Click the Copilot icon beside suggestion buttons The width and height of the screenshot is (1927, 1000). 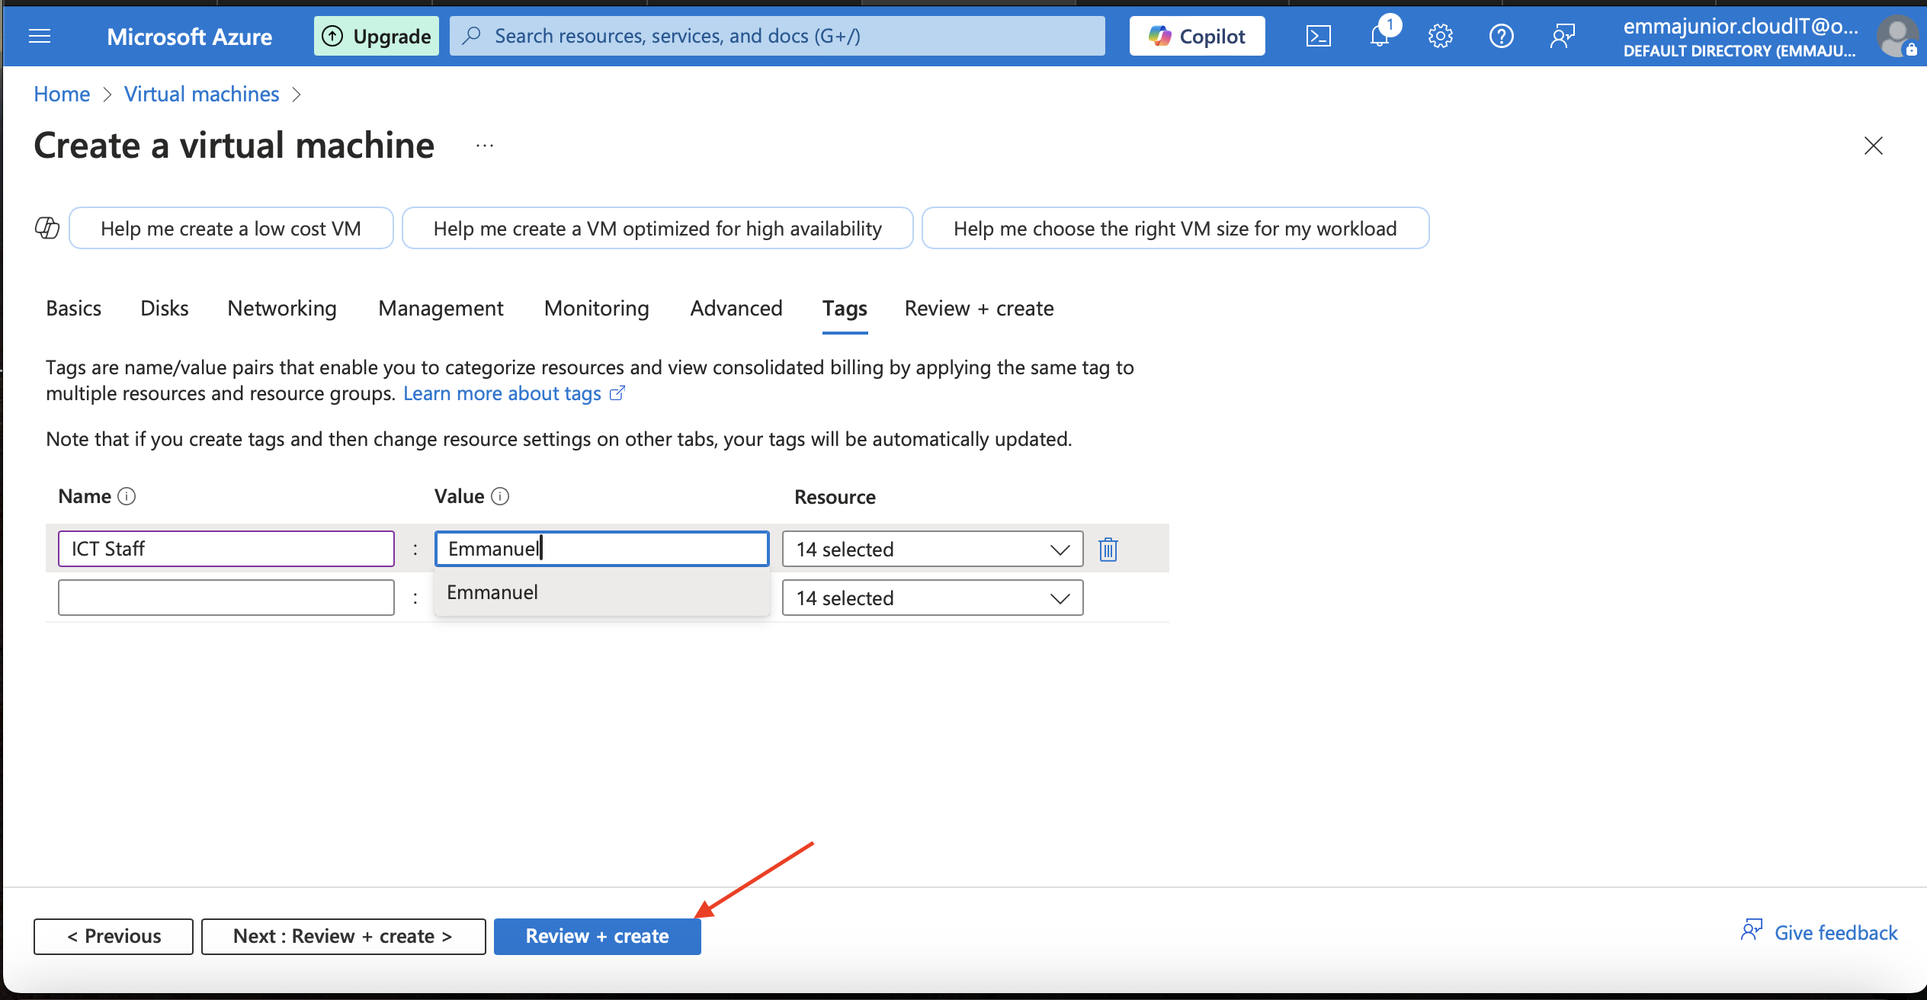tap(47, 228)
